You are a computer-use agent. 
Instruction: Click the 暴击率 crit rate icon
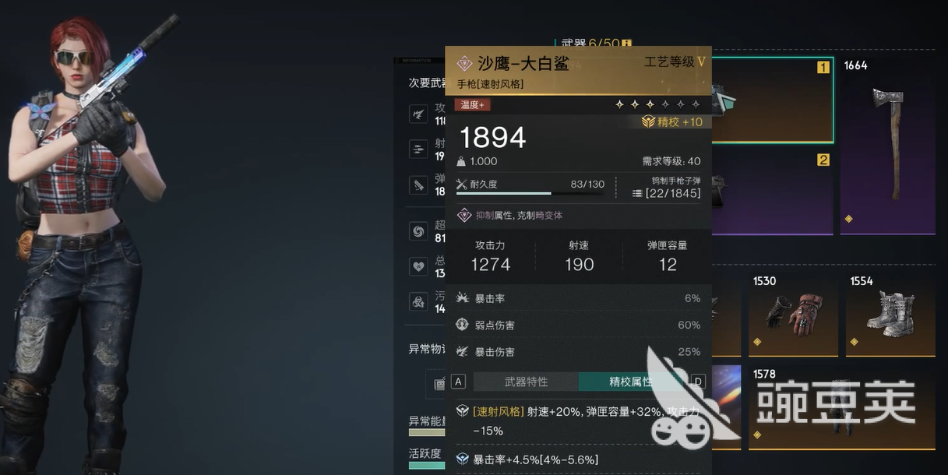point(463,298)
